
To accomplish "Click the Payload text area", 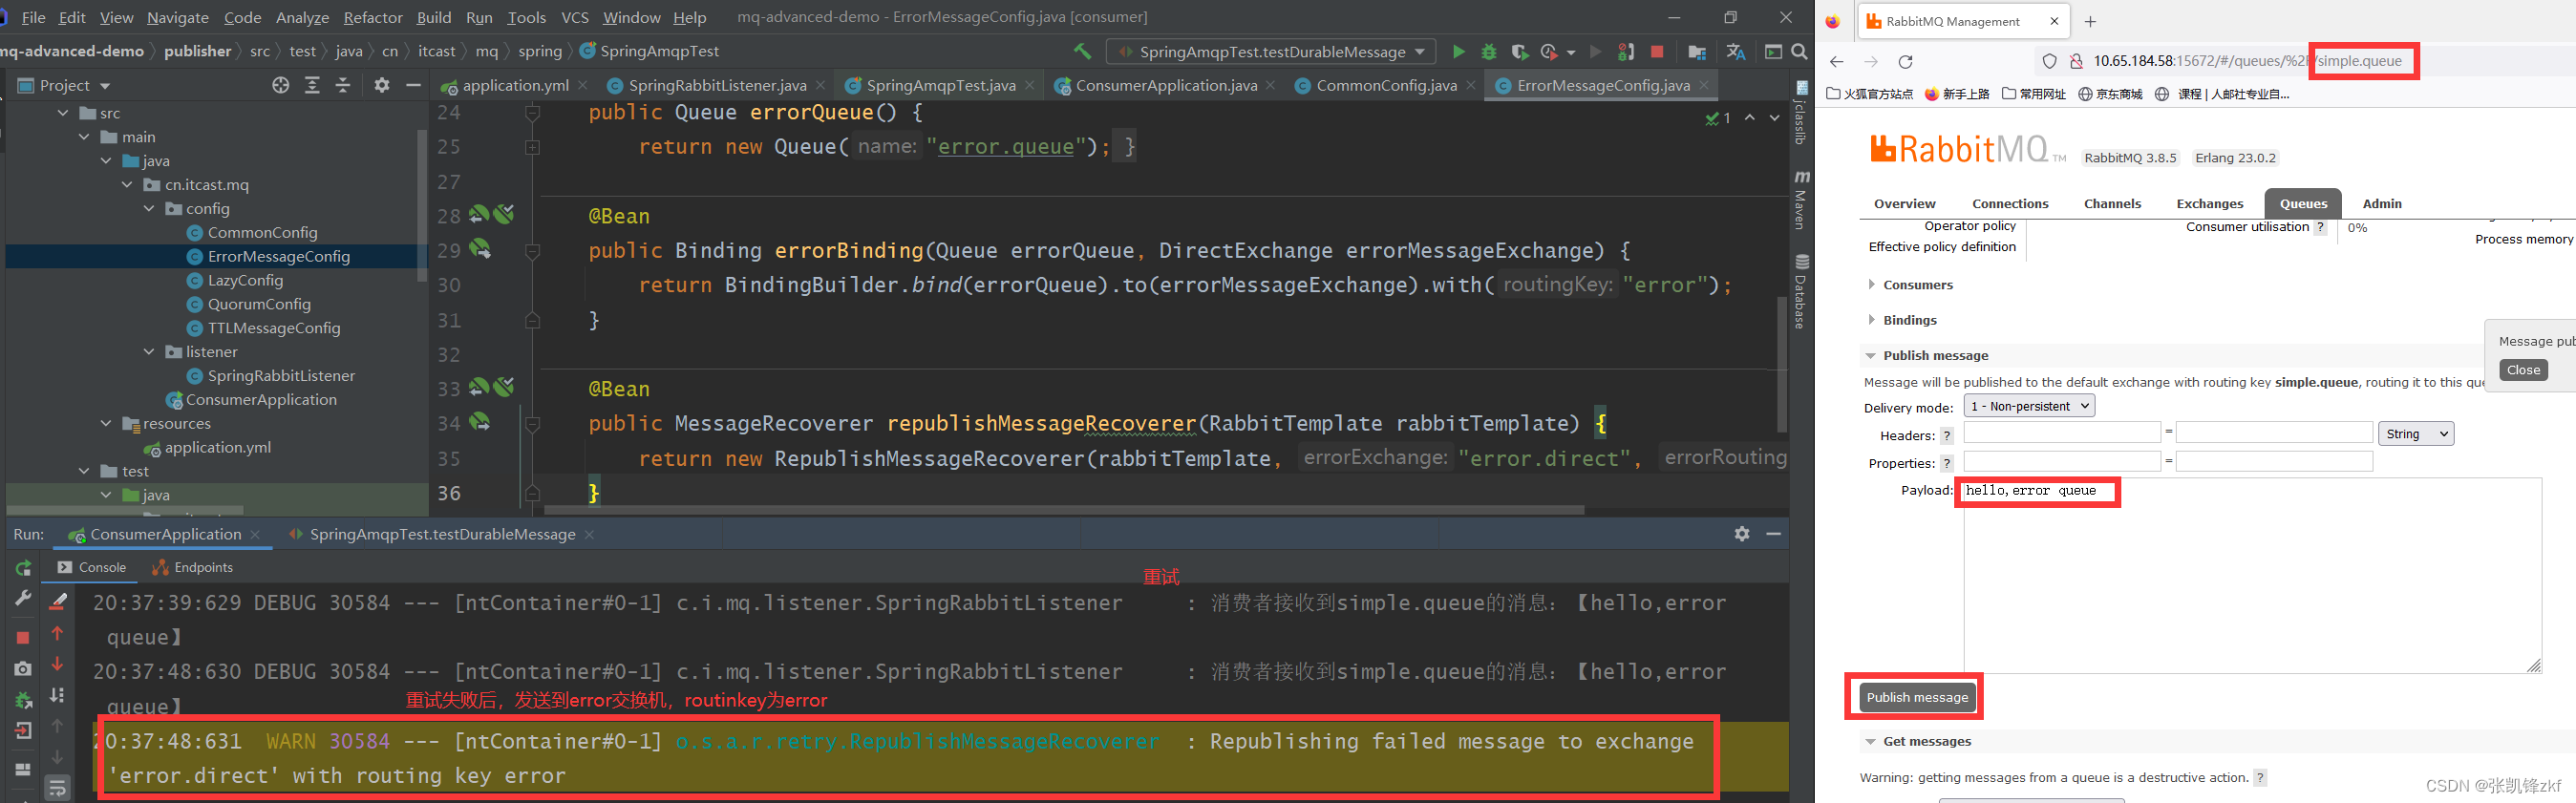I will tap(2252, 576).
